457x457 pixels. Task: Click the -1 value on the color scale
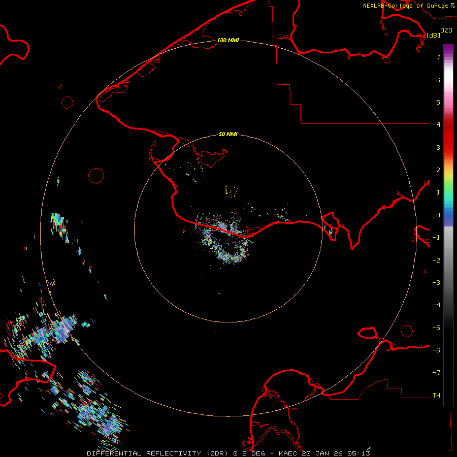point(436,238)
